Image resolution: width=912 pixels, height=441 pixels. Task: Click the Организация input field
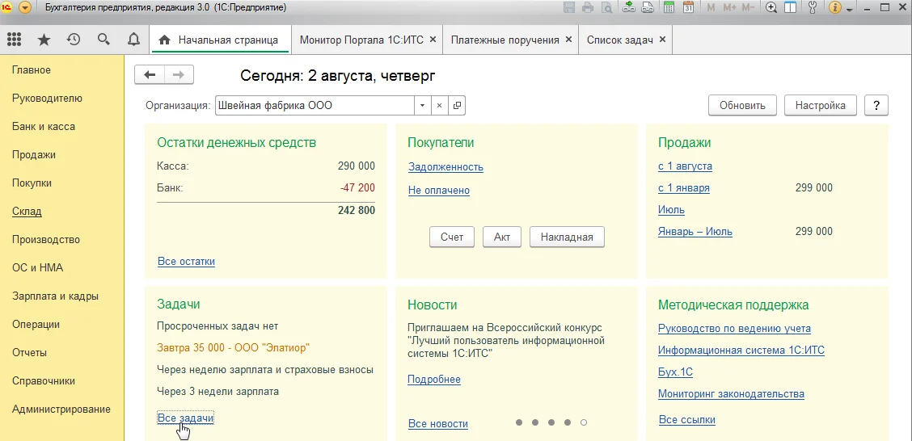click(315, 106)
